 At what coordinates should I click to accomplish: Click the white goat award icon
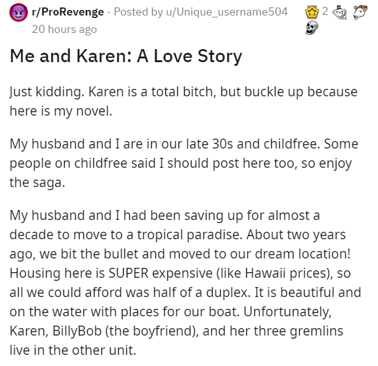(x=360, y=12)
